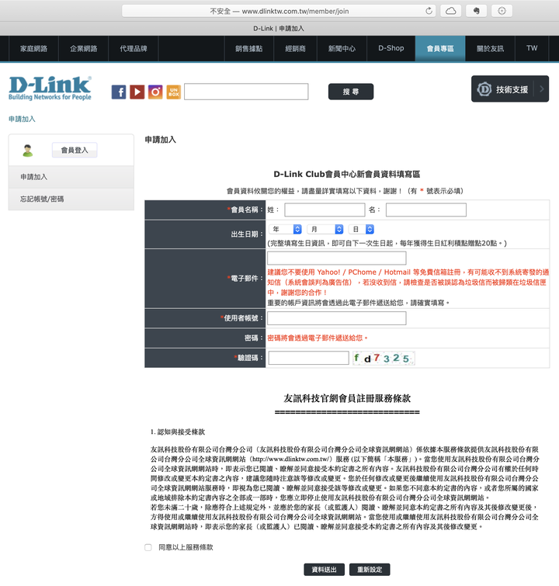Click the crosshair extension icon in toolbar
Viewport: 559px width, 586px height.
[502, 11]
